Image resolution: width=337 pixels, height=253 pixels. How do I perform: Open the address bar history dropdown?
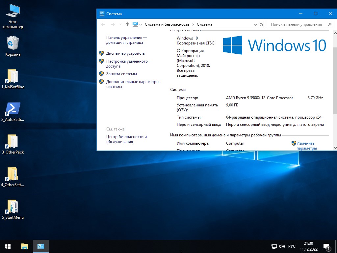pyautogui.click(x=256, y=24)
